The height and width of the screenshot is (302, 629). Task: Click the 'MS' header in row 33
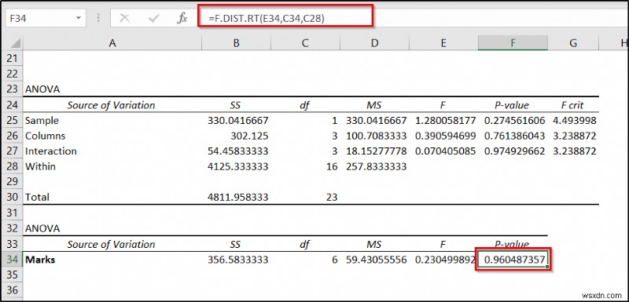tap(374, 244)
